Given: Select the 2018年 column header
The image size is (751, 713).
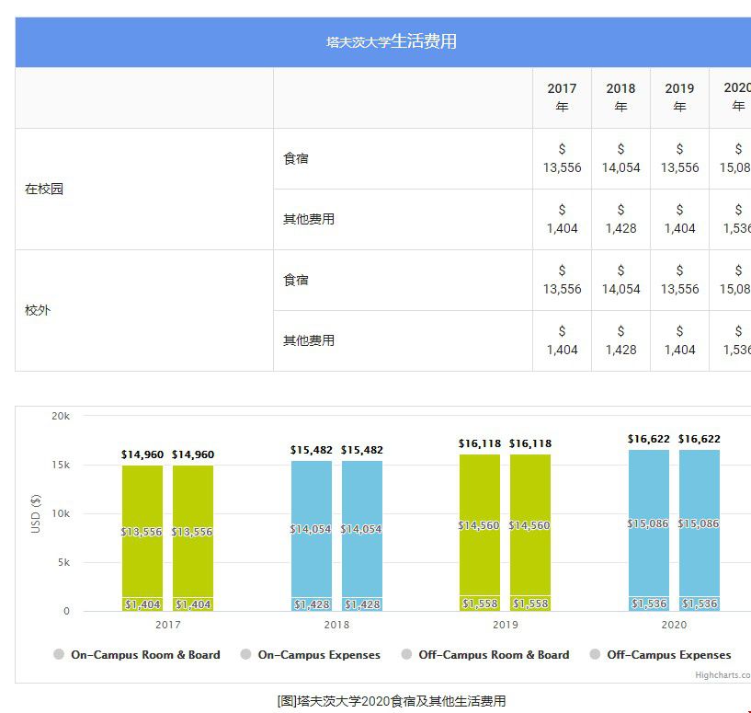Looking at the screenshot, I should point(620,98).
